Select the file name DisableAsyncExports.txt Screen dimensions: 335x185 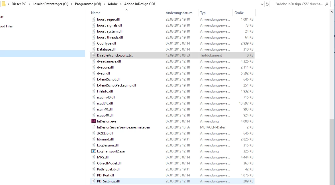(x=115, y=55)
